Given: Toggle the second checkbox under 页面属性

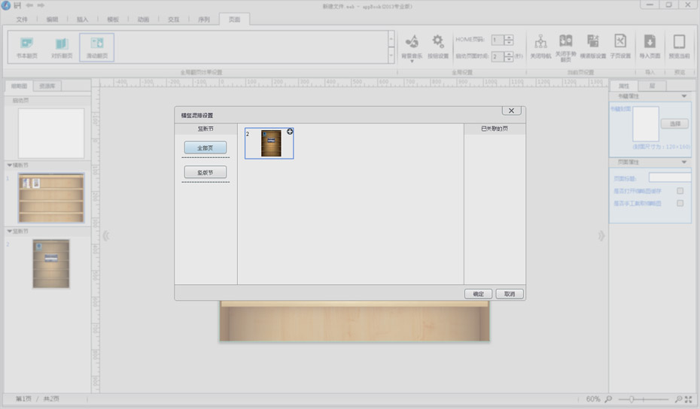Looking at the screenshot, I should coord(680,203).
